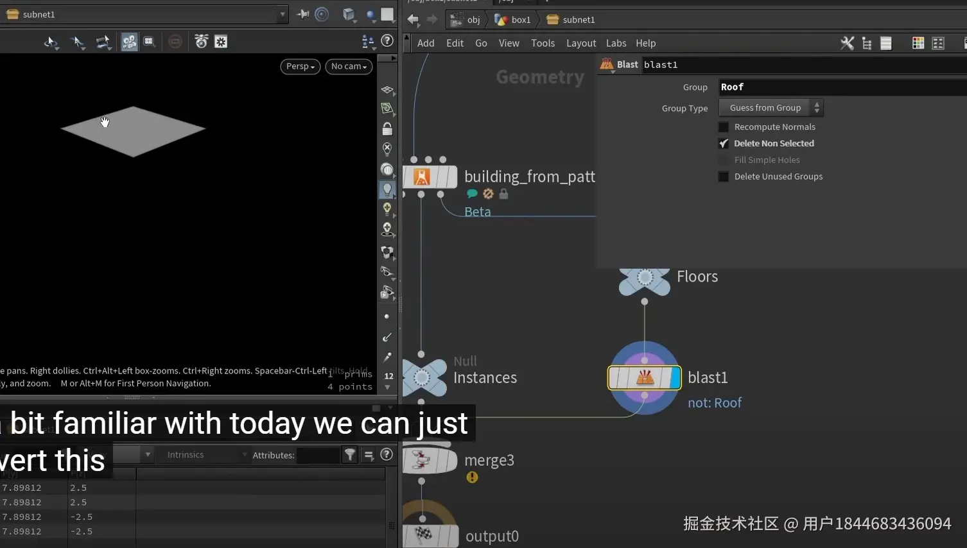Click the back navigation arrow above the network
The image size is (967, 548).
coord(413,19)
